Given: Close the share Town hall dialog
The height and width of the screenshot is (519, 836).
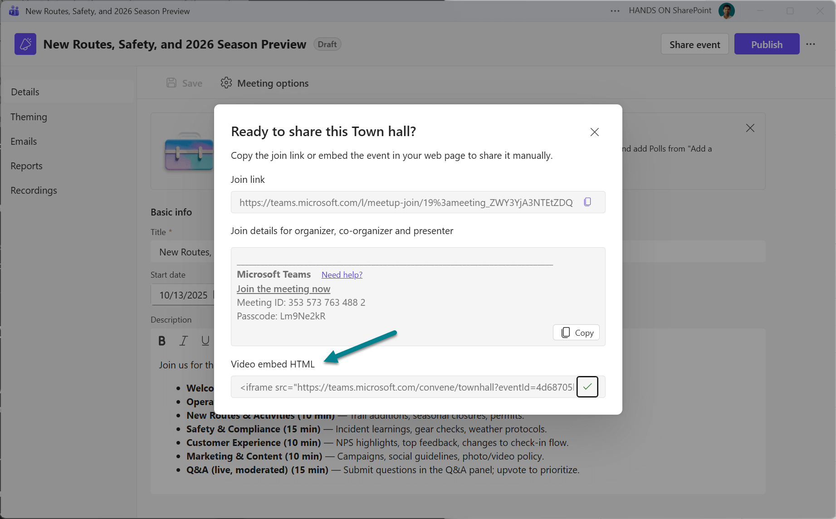Looking at the screenshot, I should pos(594,132).
